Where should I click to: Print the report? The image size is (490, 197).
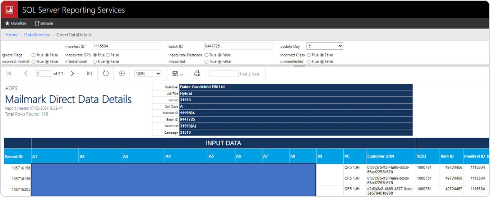click(197, 74)
